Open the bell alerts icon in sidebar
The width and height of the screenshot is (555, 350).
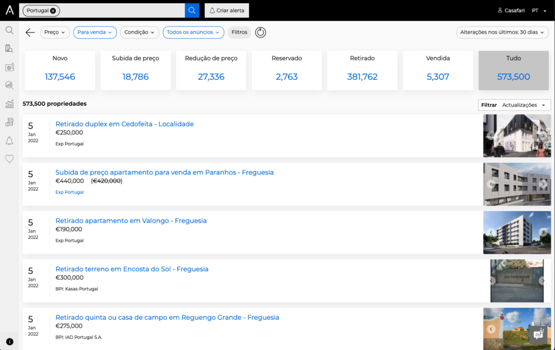(x=10, y=141)
